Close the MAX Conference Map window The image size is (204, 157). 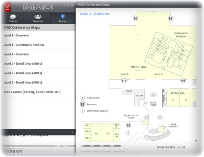pos(199,4)
